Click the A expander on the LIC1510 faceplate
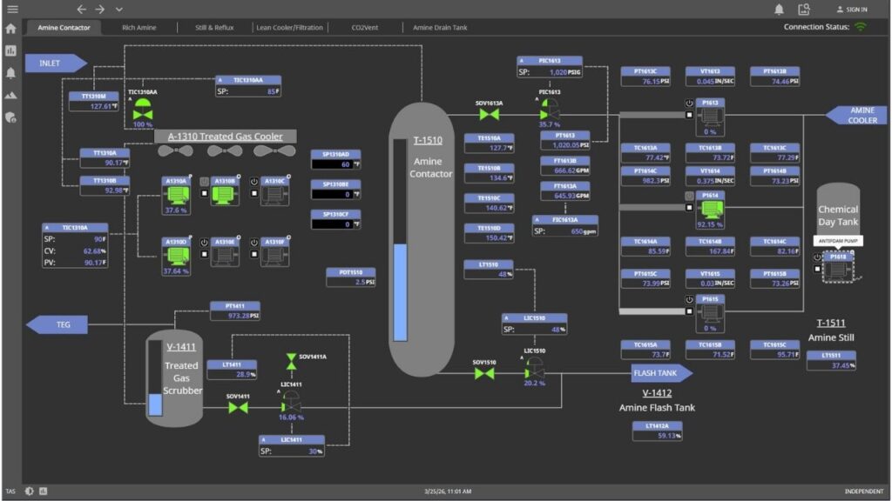The image size is (892, 501). [x=506, y=318]
